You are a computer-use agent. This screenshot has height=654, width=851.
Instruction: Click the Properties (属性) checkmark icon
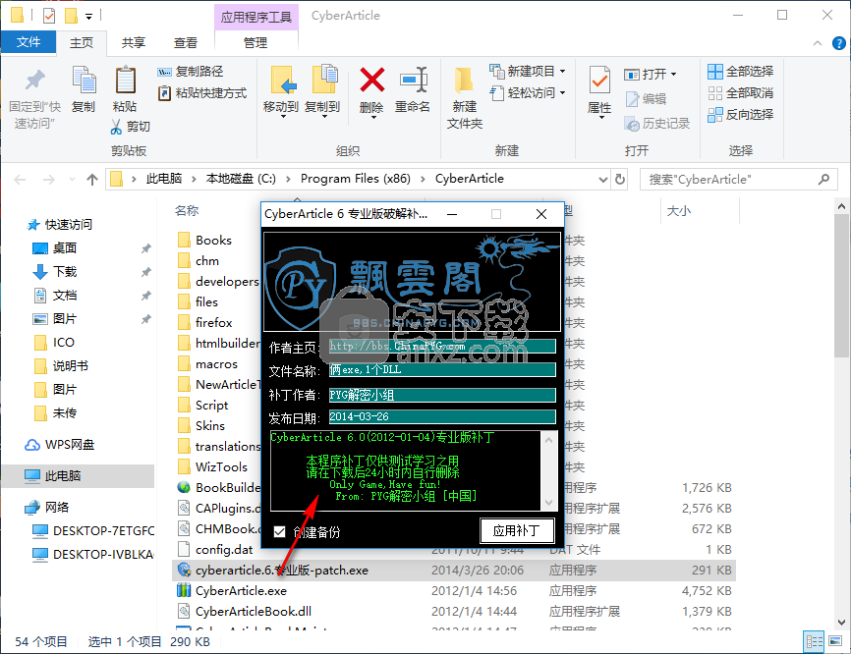coord(599,82)
